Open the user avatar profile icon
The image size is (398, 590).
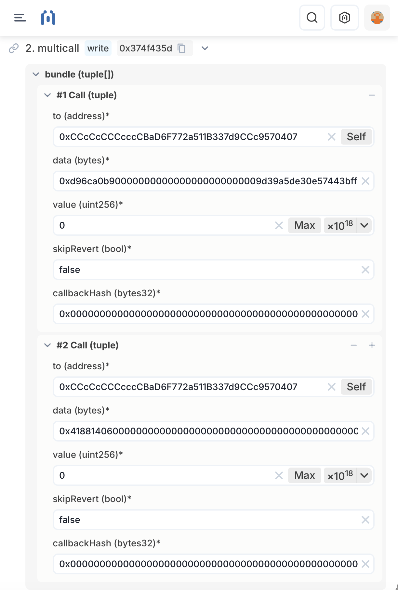[377, 18]
